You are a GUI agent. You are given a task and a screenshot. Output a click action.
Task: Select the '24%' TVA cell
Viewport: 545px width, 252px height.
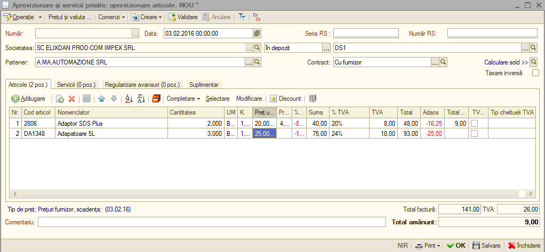349,133
